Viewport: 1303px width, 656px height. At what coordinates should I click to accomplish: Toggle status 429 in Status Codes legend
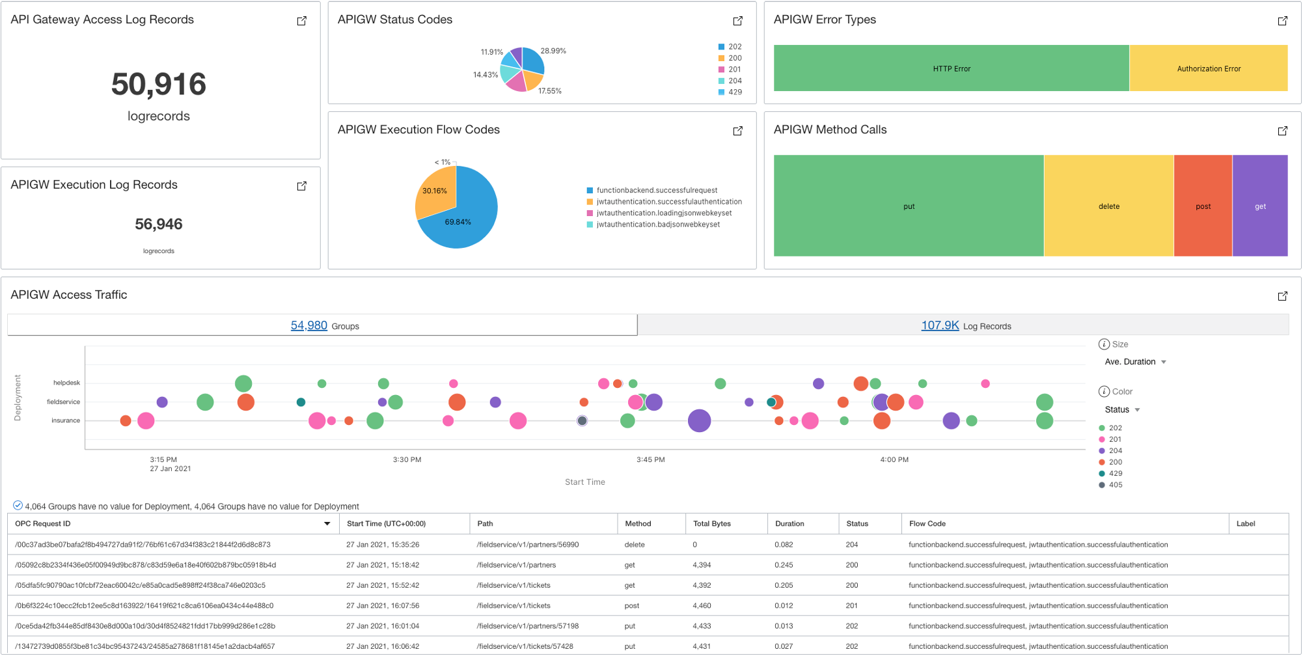[733, 92]
